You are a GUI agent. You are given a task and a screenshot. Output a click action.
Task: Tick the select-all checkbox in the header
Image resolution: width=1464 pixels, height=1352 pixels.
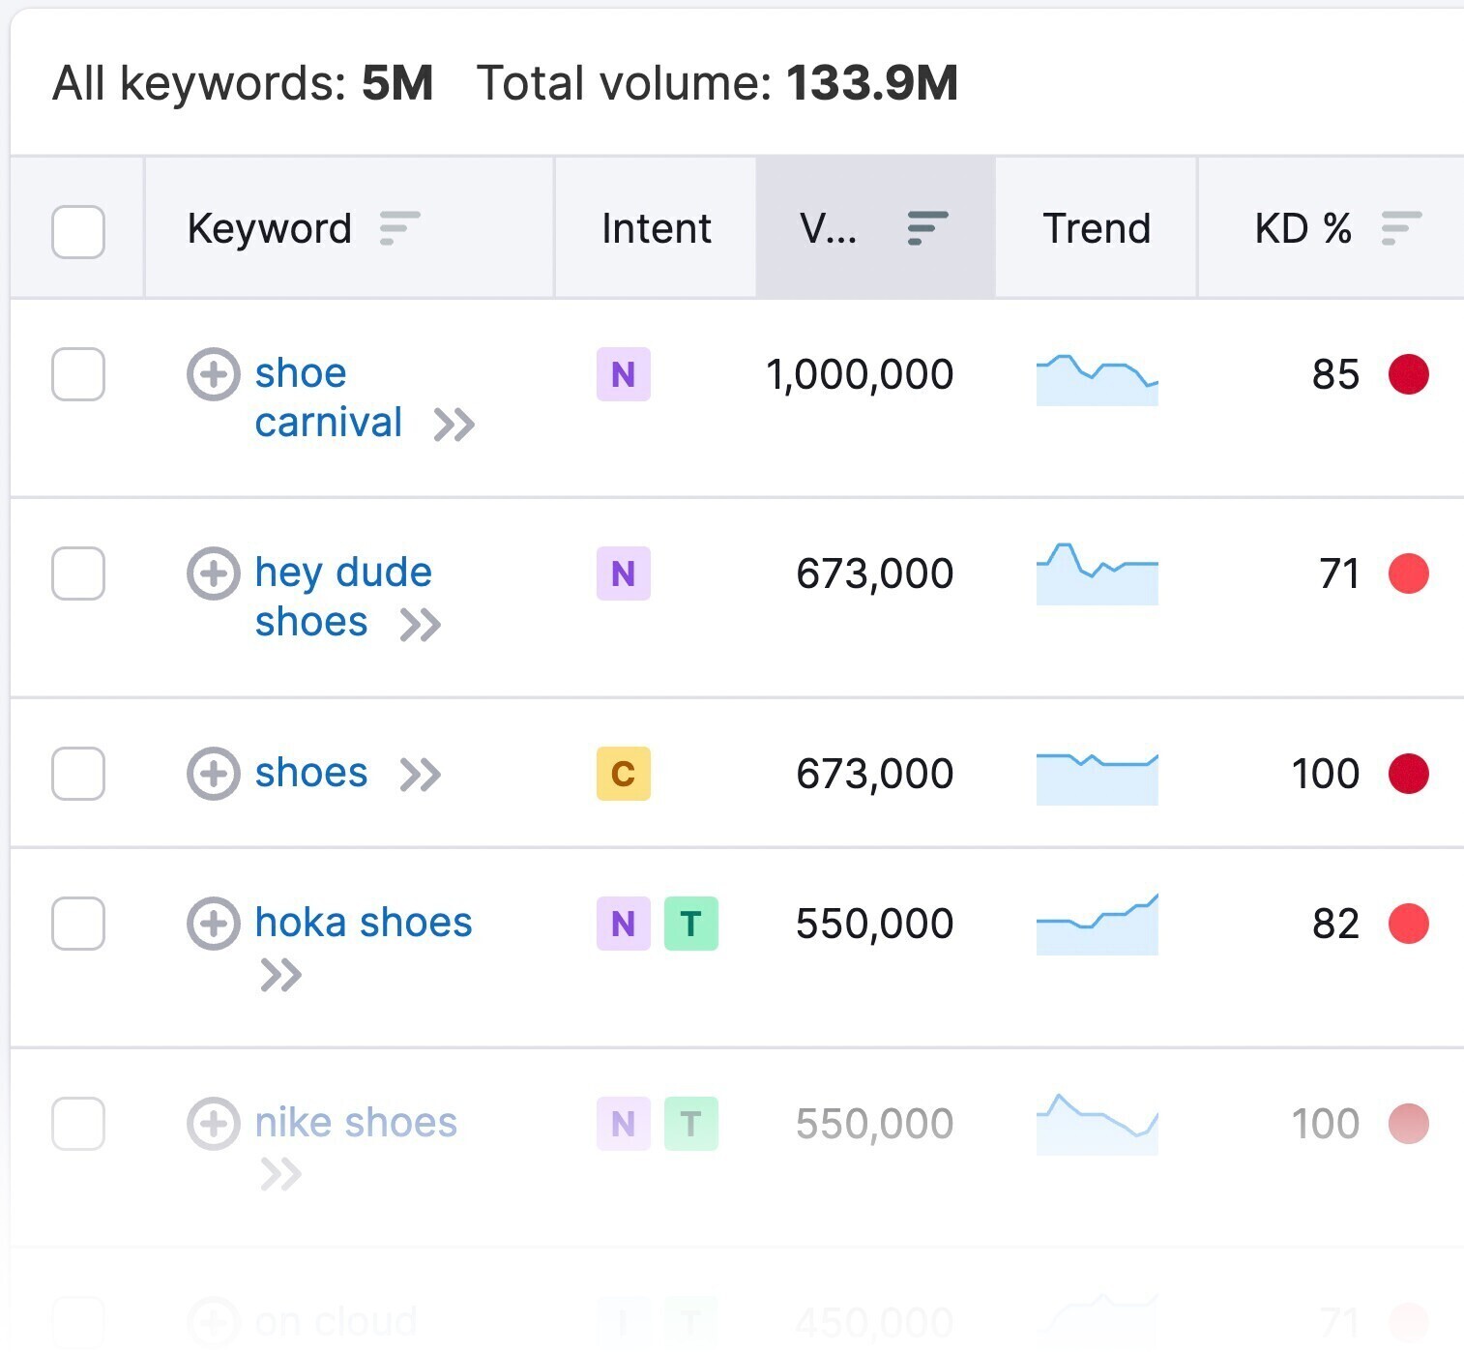point(78,232)
